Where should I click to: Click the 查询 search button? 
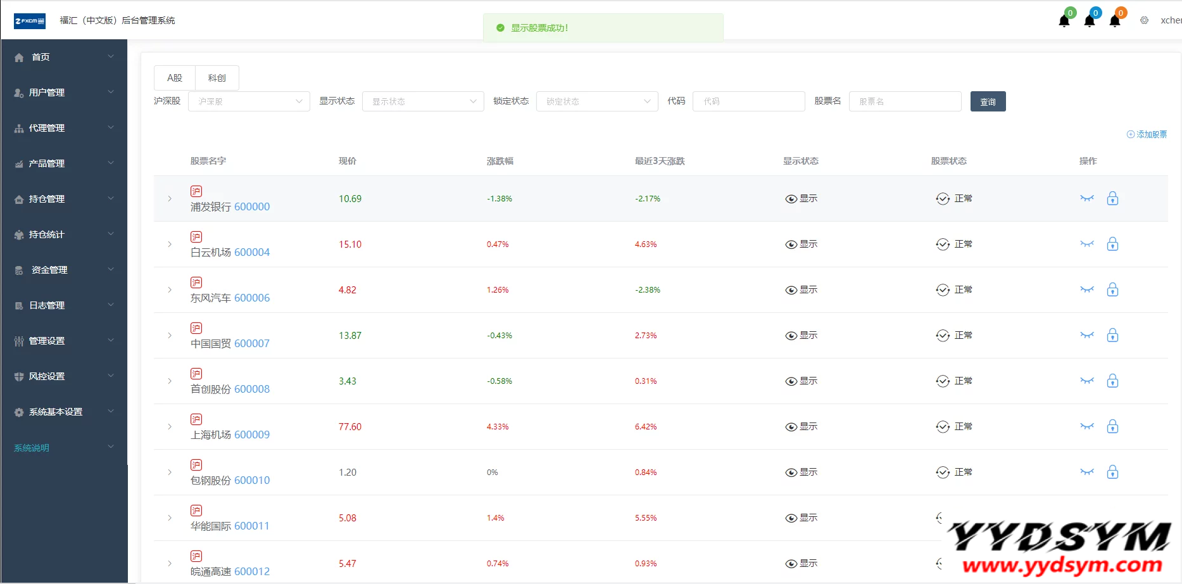coord(988,101)
